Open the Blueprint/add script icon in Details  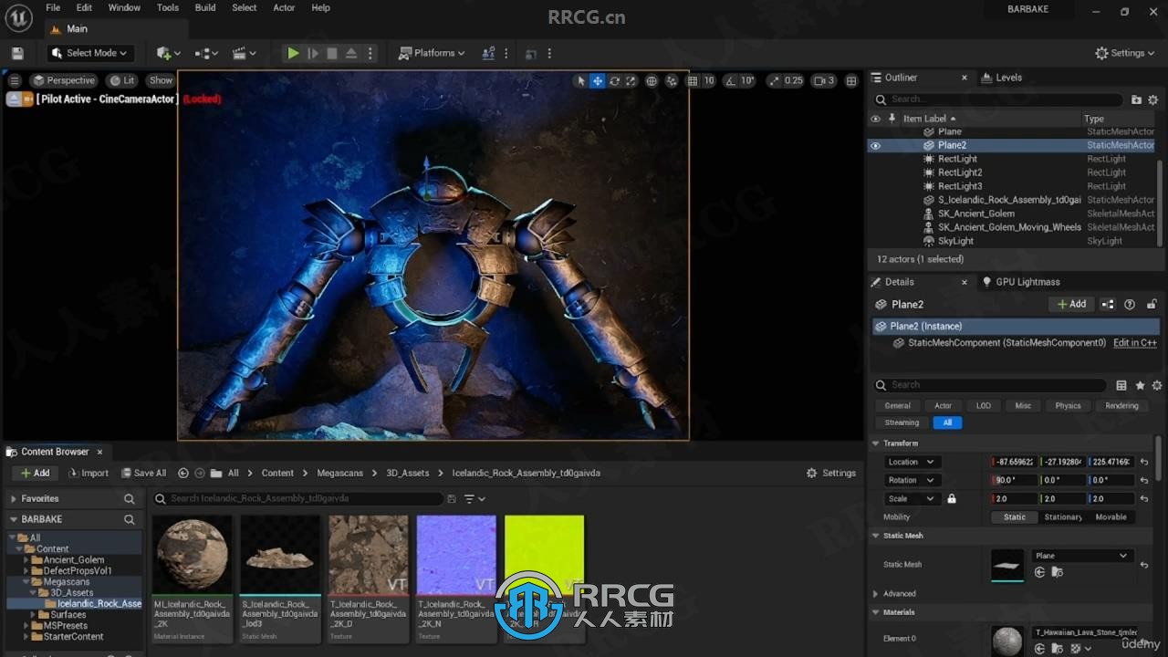click(1108, 304)
